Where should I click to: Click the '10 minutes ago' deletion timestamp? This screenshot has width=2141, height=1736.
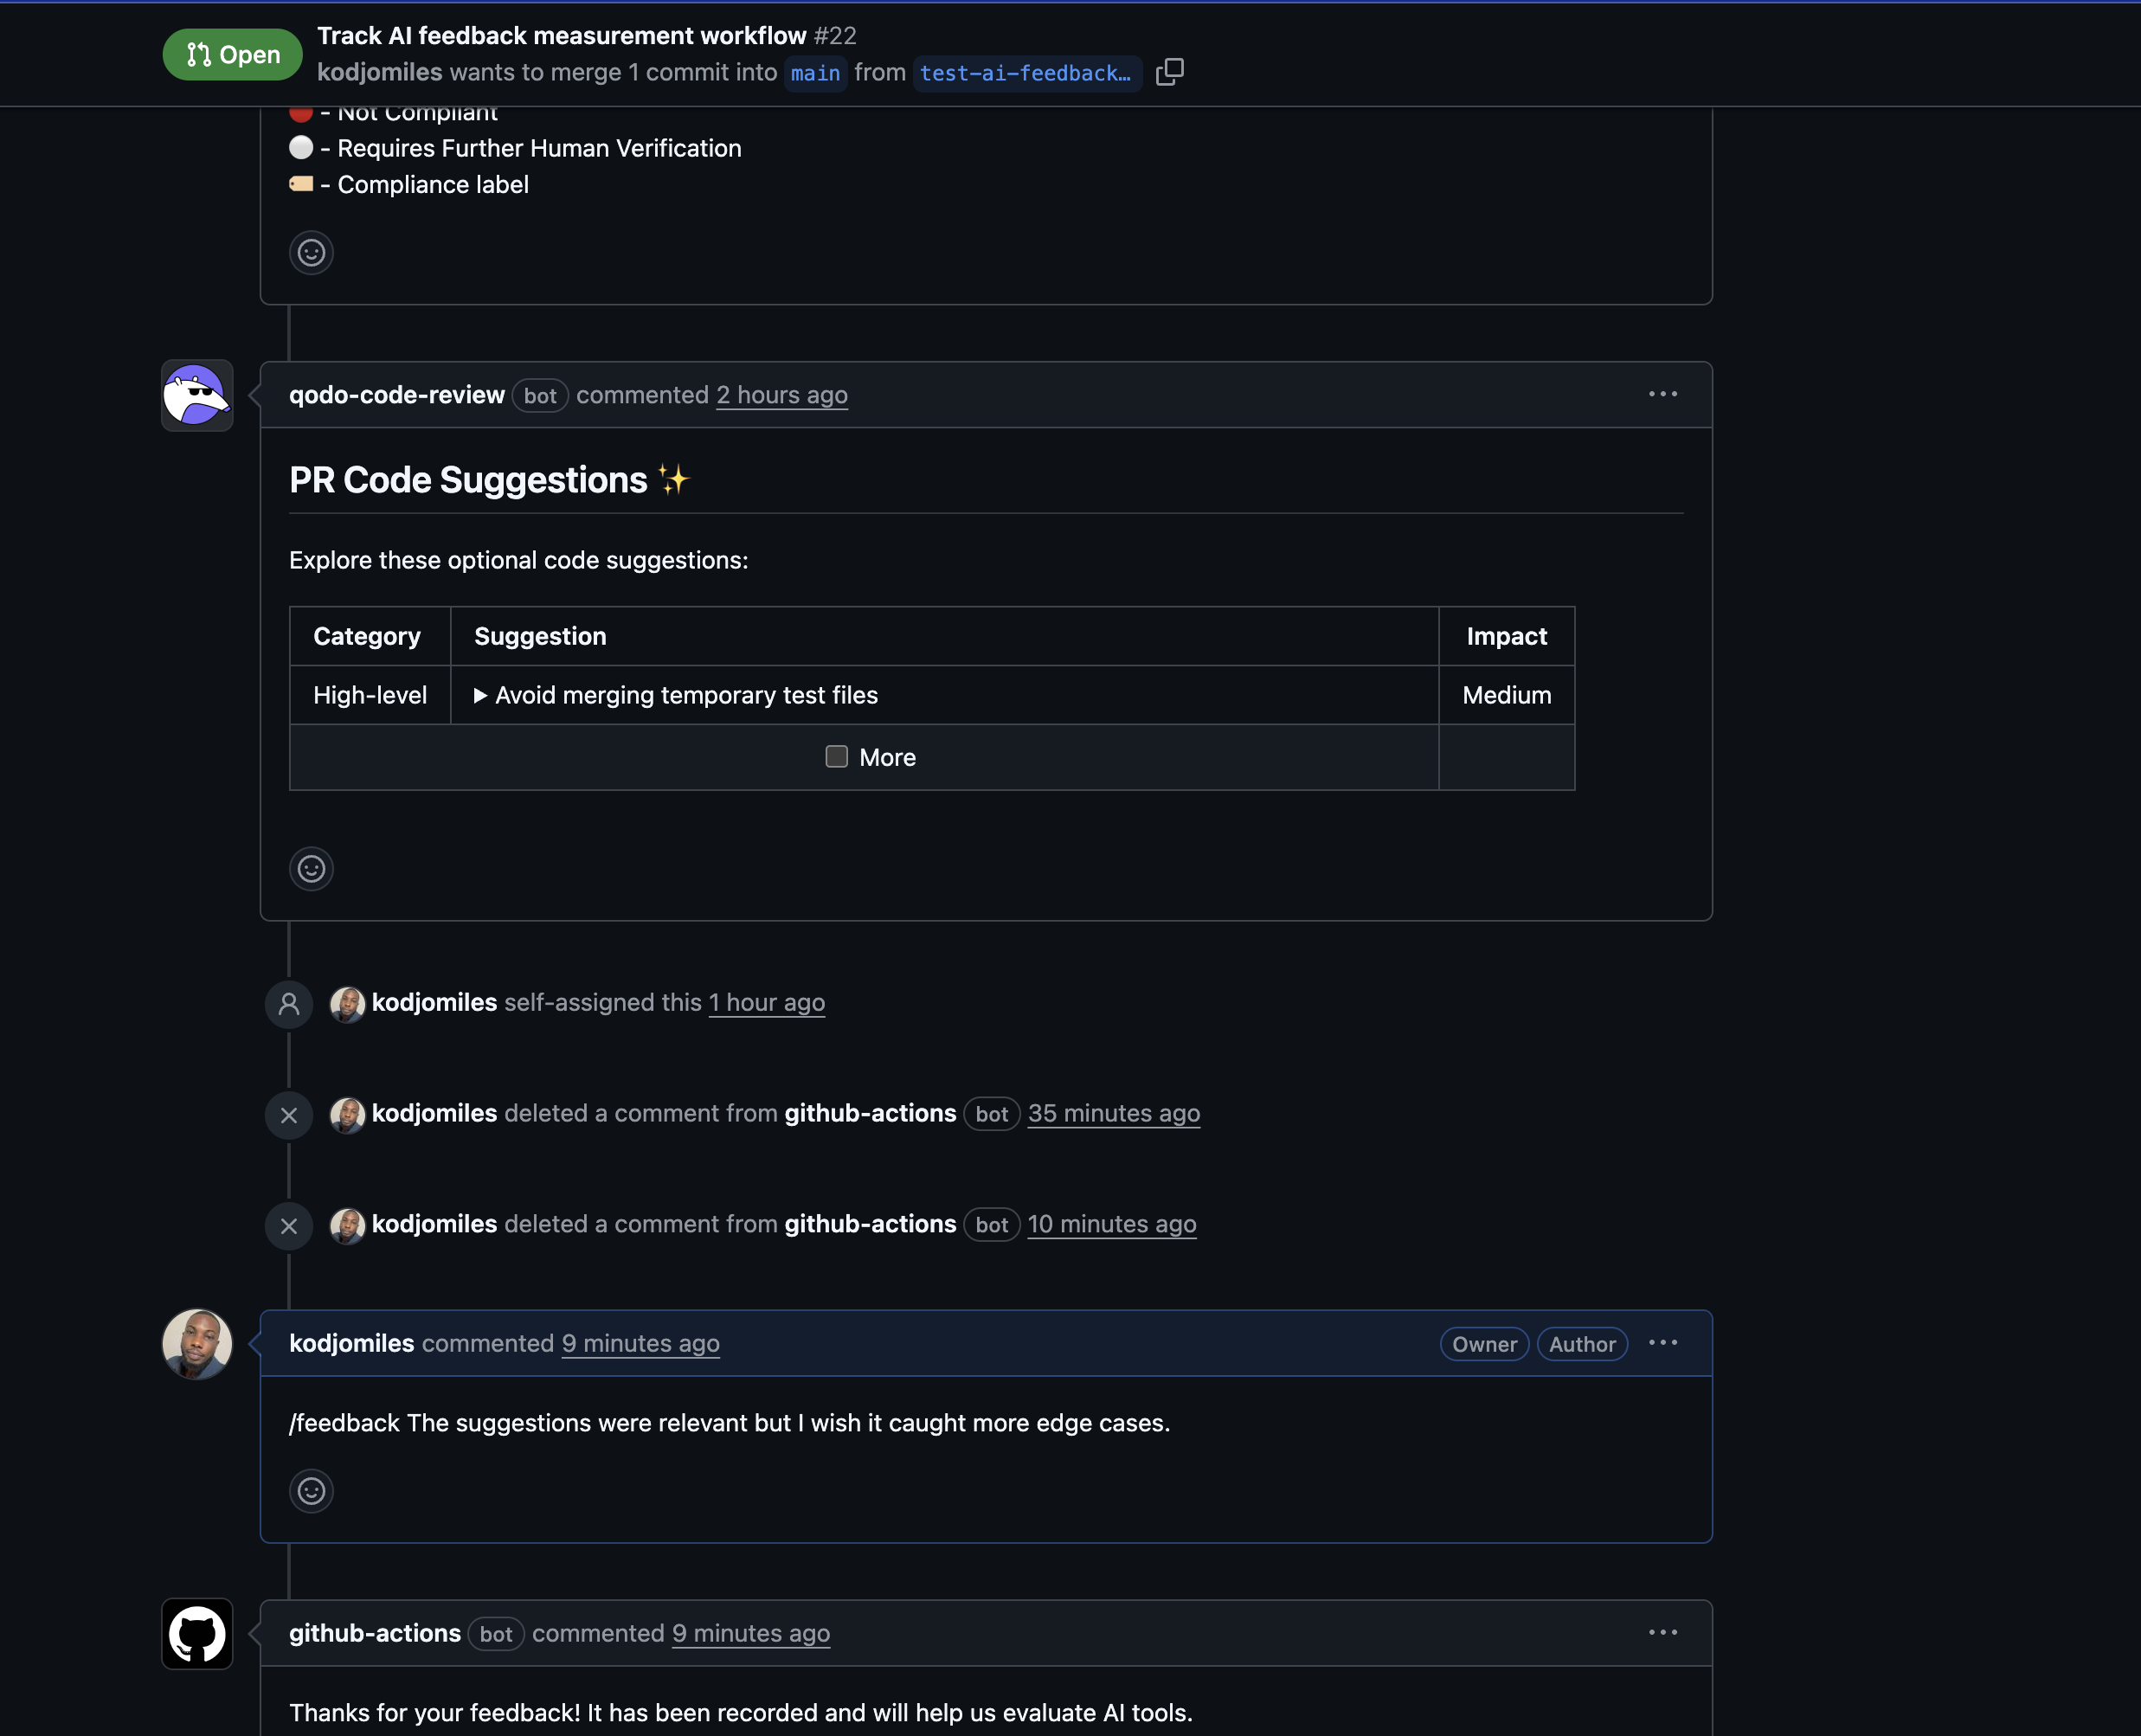(1111, 1224)
